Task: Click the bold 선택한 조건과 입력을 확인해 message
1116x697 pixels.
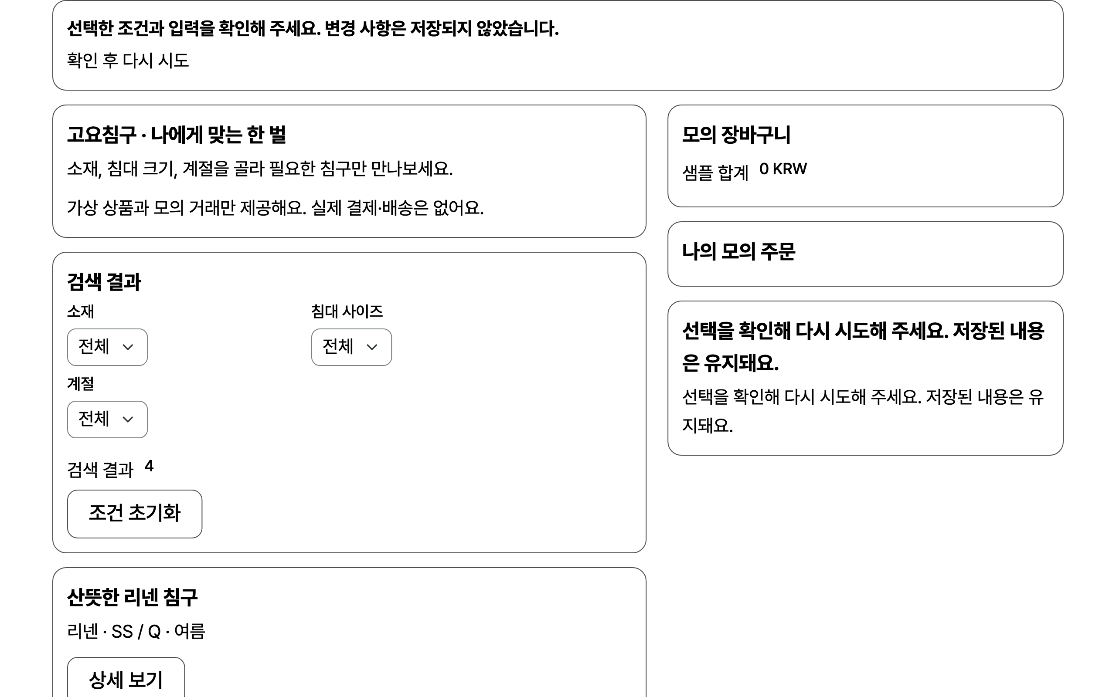Action: tap(313, 29)
